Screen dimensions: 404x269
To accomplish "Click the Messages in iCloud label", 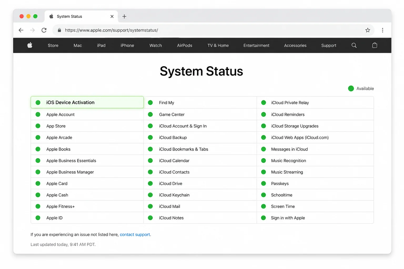I will coord(289,149).
